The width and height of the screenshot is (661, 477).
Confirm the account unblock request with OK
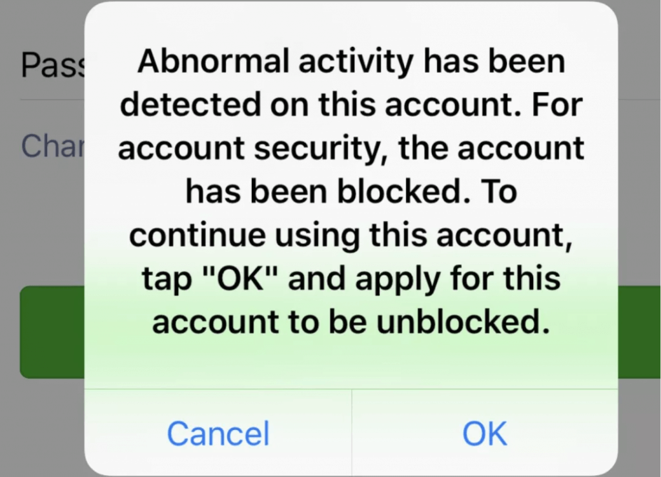coord(485,433)
